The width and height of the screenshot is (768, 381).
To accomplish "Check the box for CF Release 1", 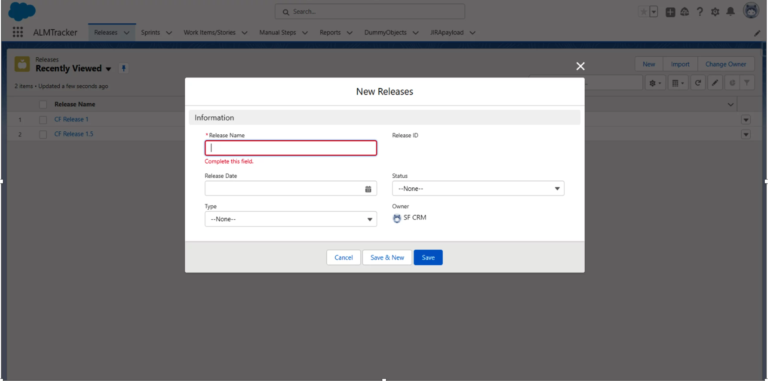I will click(x=43, y=120).
